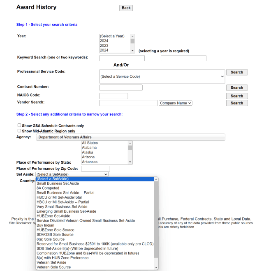Viewport: 271px width, 271px height.
Task: Click Set Aside list scroll down arrow
Action: point(156,267)
